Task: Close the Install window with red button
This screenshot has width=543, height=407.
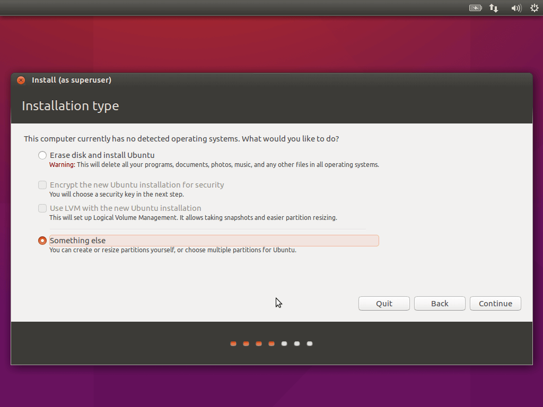Action: [21, 81]
